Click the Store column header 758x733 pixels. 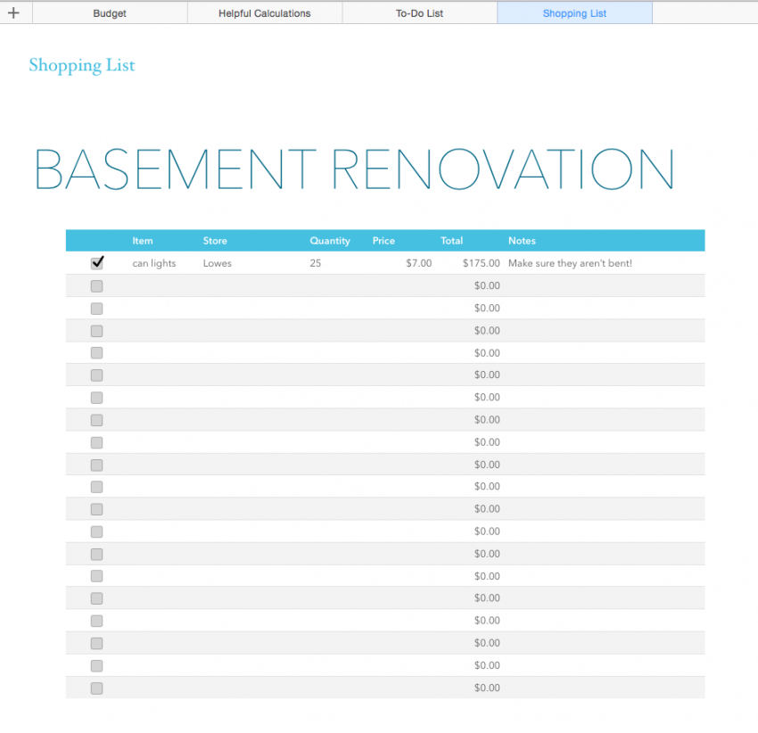pyautogui.click(x=215, y=241)
